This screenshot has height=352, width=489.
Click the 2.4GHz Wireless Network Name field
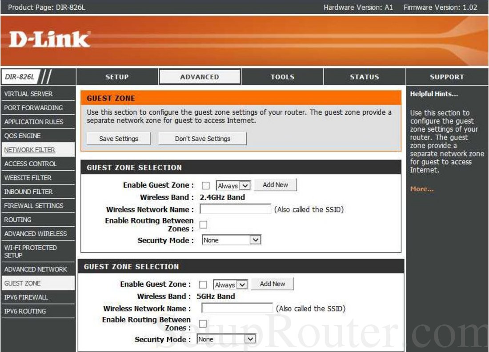click(236, 208)
